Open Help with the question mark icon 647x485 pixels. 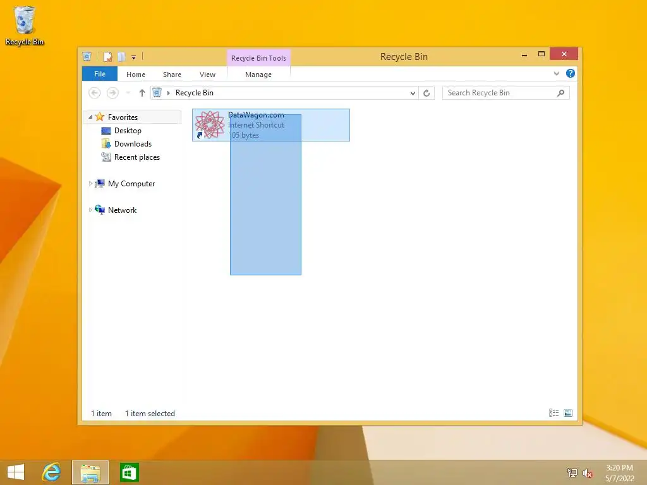point(571,73)
